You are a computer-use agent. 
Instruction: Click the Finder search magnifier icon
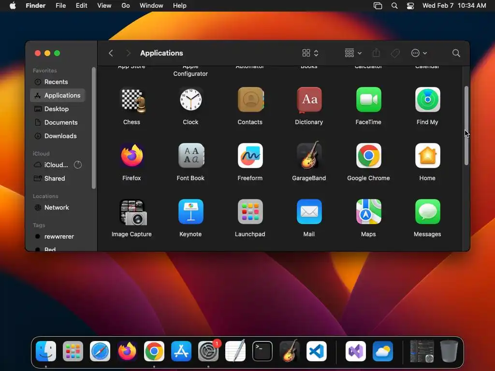pos(456,53)
